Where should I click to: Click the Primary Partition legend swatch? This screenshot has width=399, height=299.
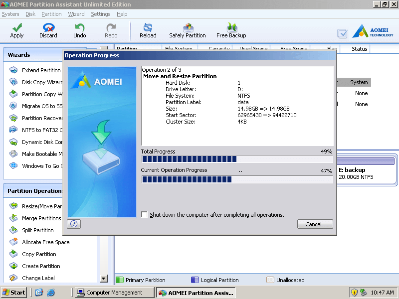[x=119, y=280]
